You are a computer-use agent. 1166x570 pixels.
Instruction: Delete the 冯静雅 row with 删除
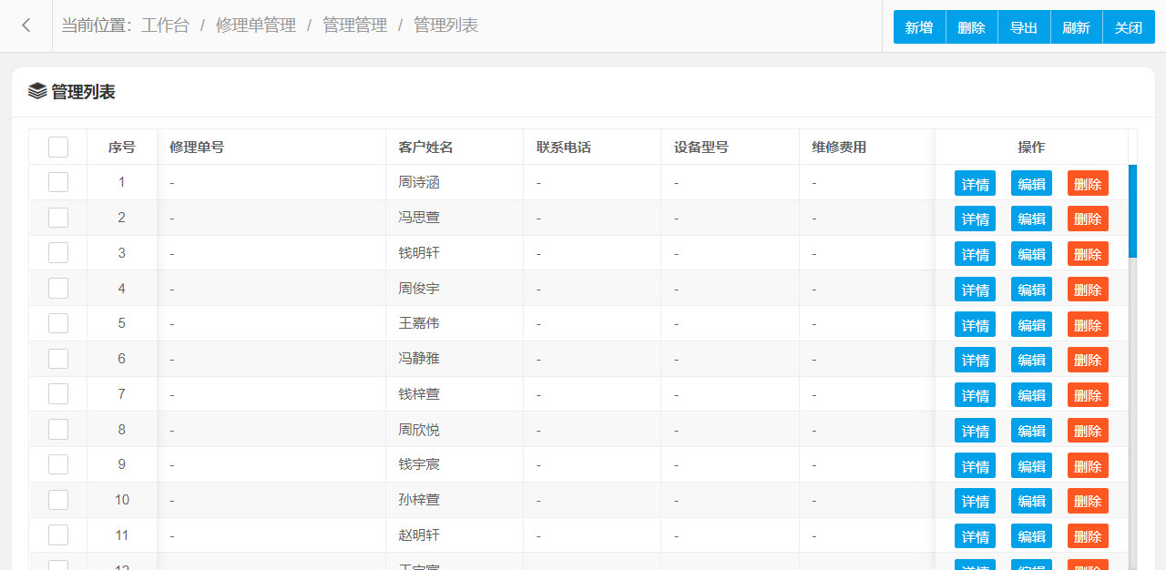(x=1088, y=360)
